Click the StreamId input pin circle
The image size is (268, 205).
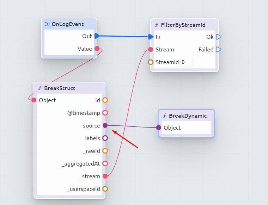tap(151, 62)
